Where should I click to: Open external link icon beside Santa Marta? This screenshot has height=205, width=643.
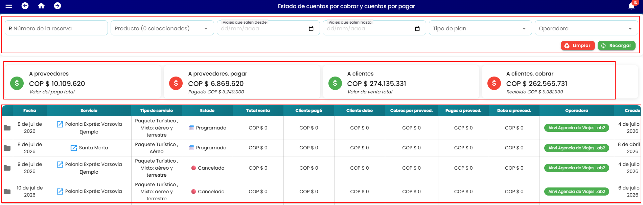73,148
